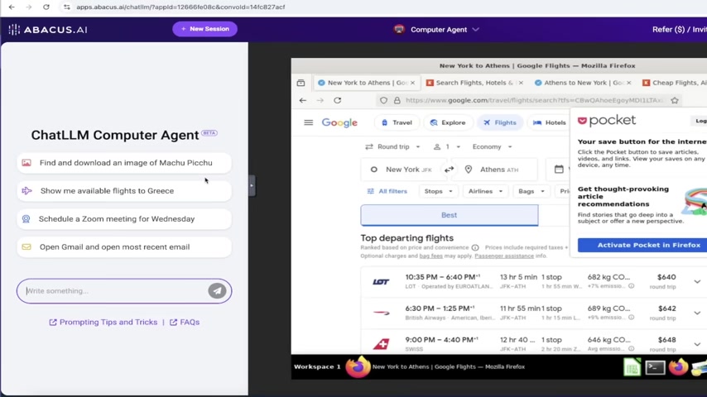
Task: Select Open Gmail and open most recent email
Action: 124,247
